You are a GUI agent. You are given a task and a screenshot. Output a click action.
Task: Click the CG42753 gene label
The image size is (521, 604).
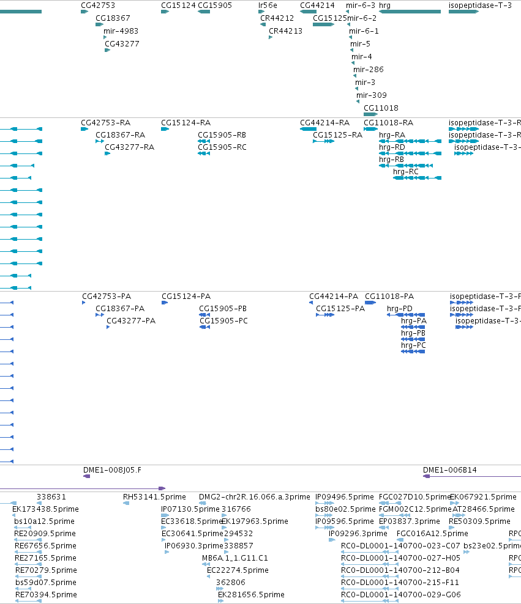(x=98, y=6)
